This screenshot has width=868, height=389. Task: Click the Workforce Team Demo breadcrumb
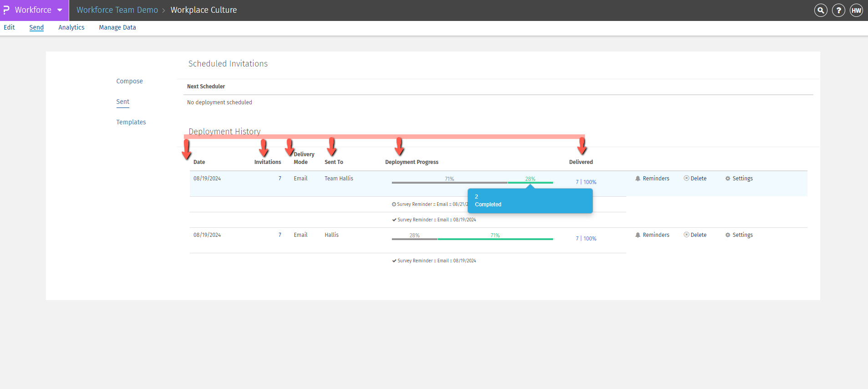click(x=117, y=10)
